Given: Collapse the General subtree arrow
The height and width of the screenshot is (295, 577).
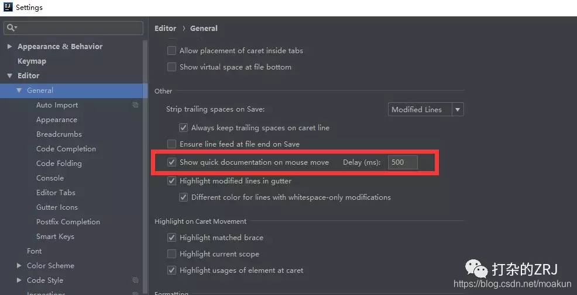Looking at the screenshot, I should tap(19, 91).
